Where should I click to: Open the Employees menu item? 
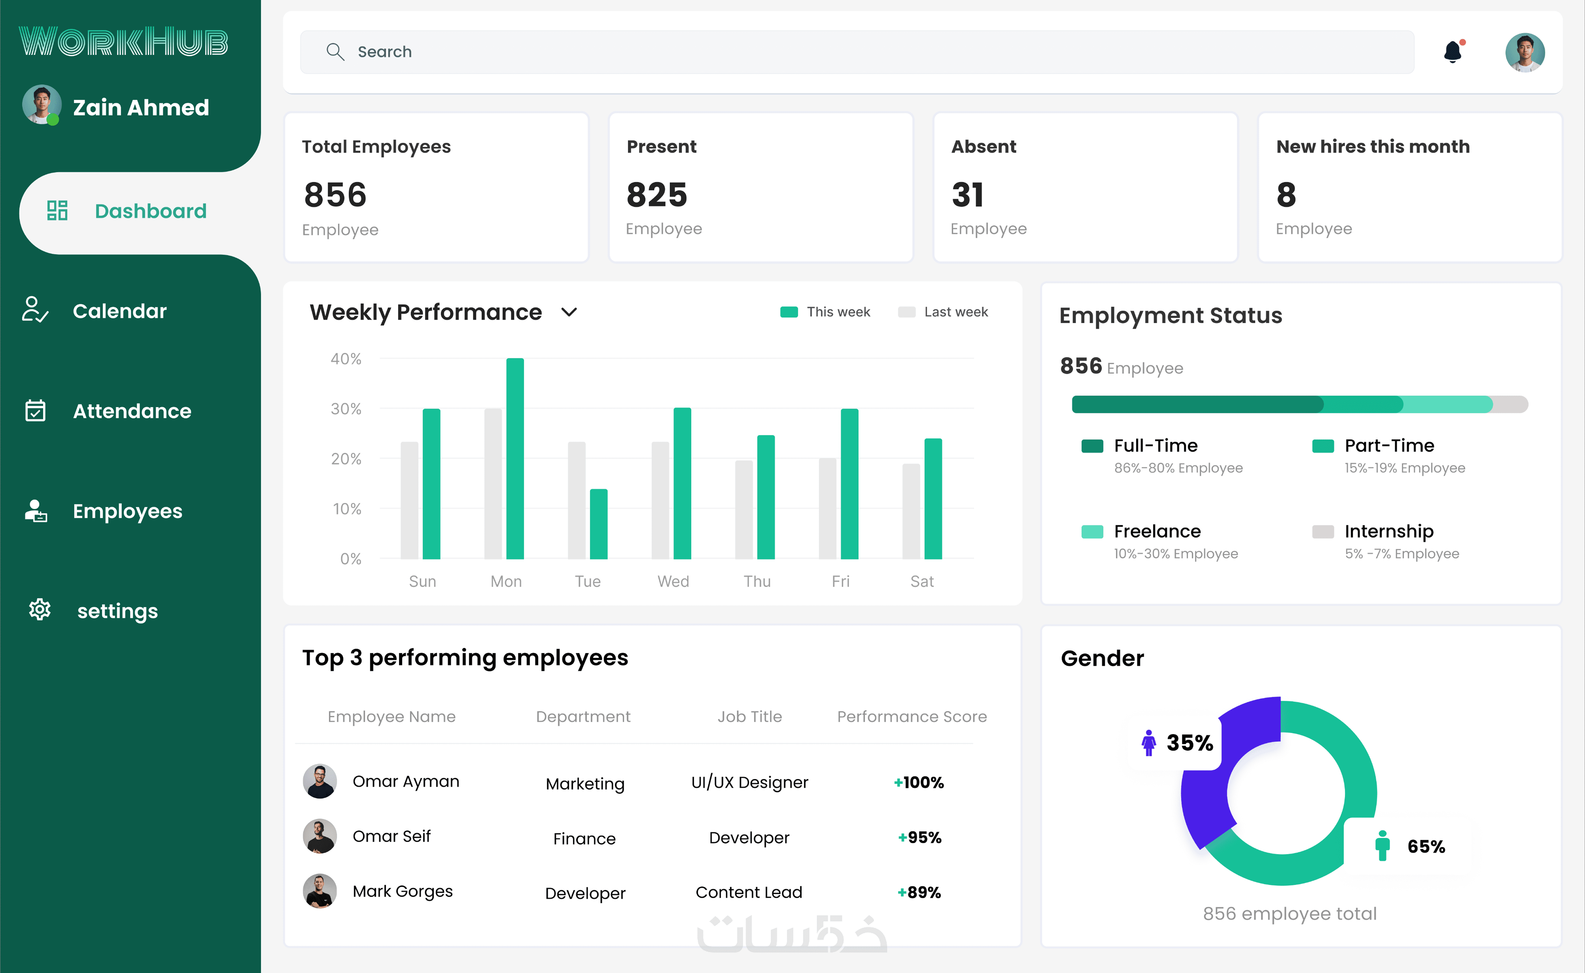click(x=127, y=511)
